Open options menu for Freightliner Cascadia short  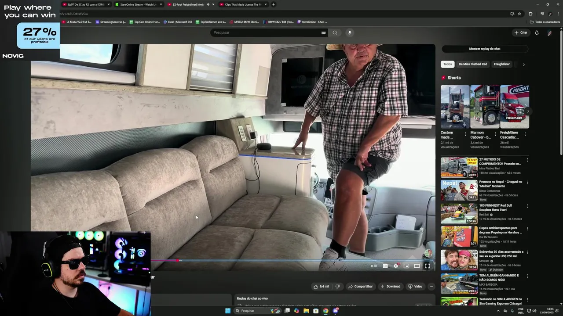525,134
